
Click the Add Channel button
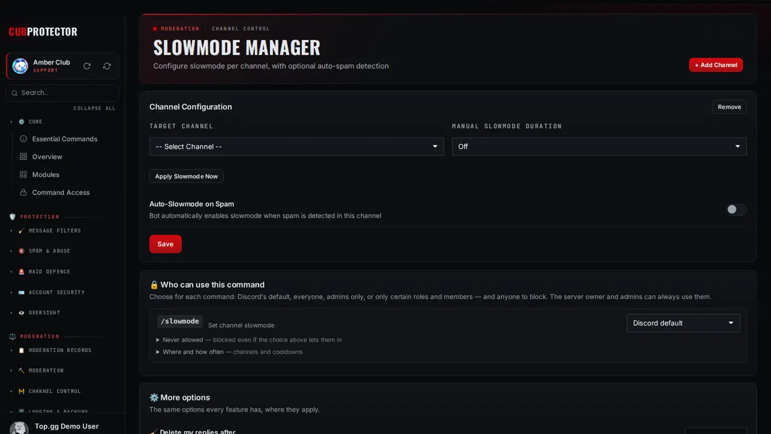(x=716, y=65)
